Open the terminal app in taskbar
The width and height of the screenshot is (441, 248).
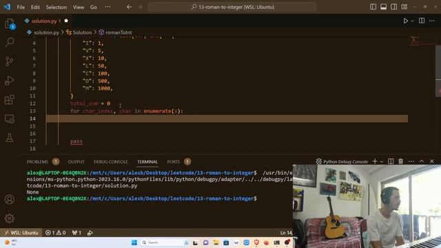(x=277, y=242)
